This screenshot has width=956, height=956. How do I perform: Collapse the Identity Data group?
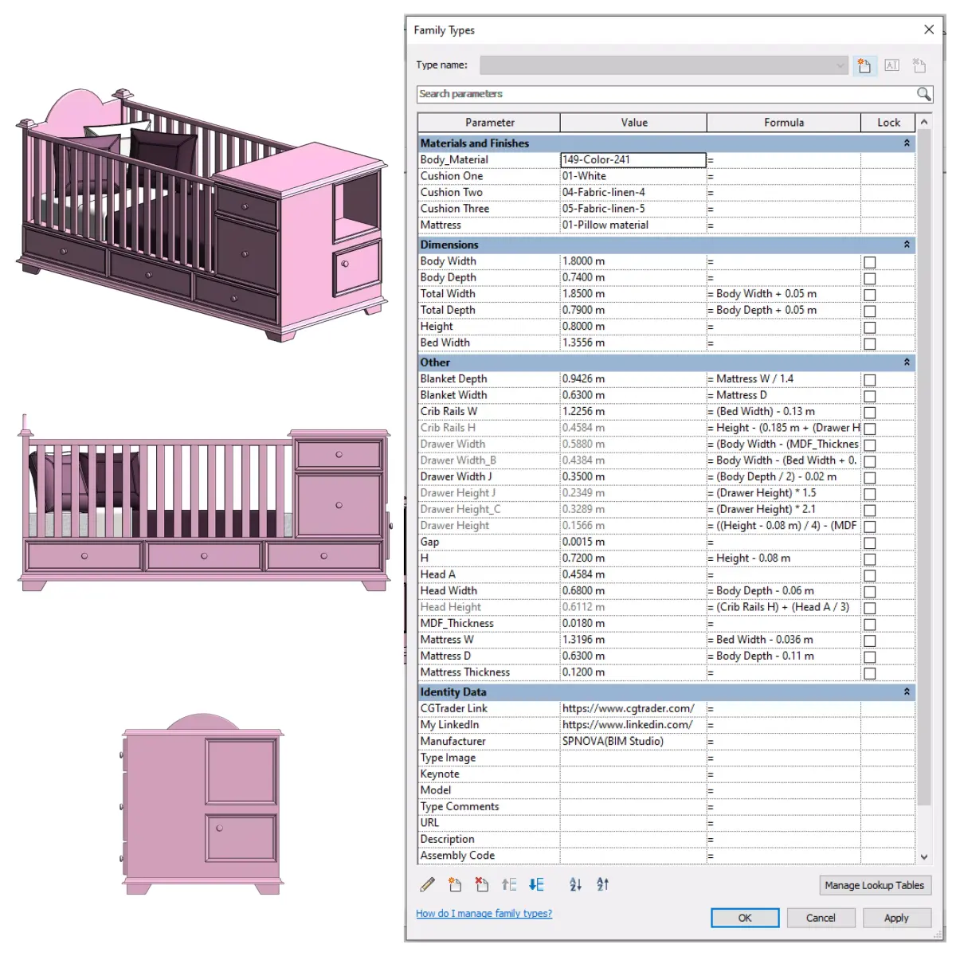[x=907, y=692]
